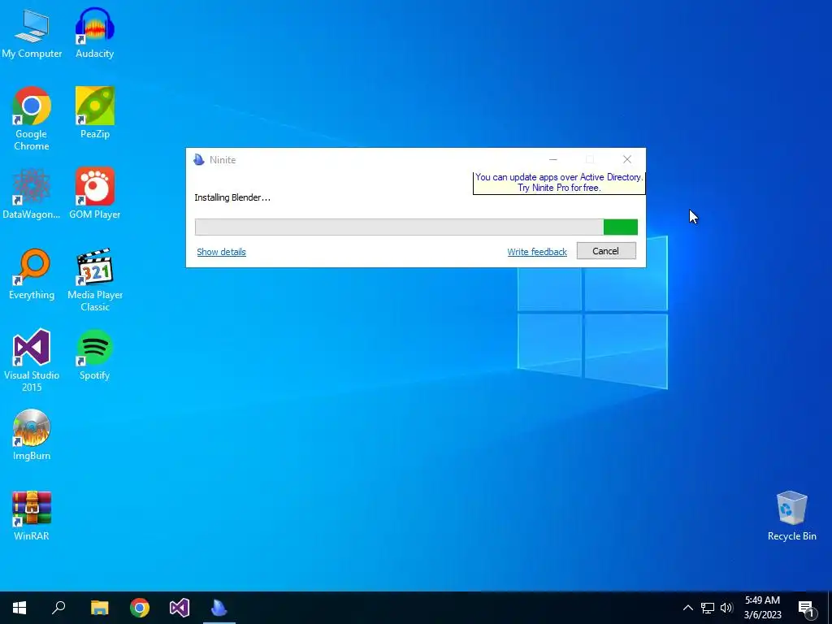The image size is (832, 624).
Task: Click the Ninite taskbar button
Action: 219,608
